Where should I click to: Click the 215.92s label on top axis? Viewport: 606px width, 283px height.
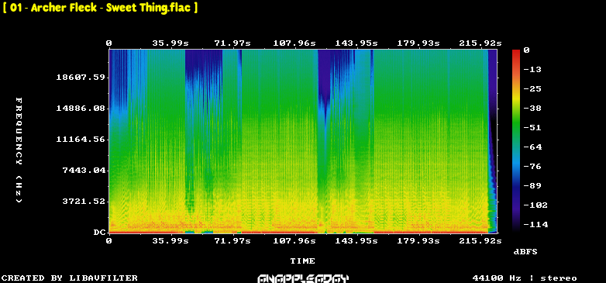click(480, 43)
